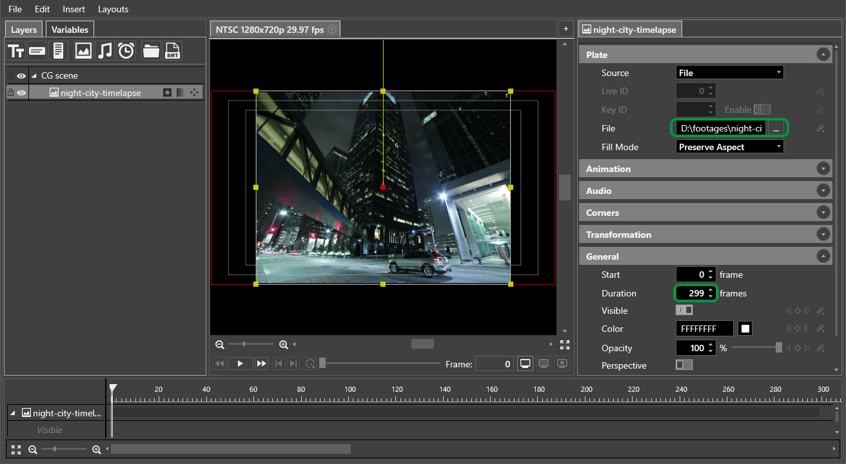Open the Source dropdown

[x=730, y=73]
